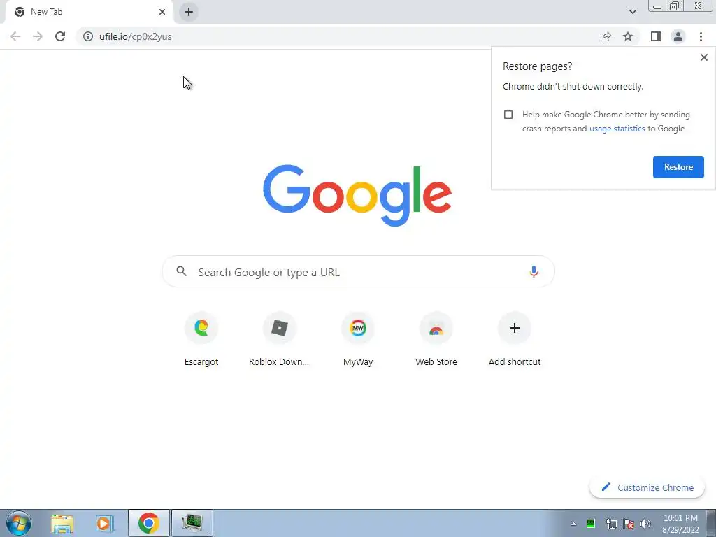The height and width of the screenshot is (537, 716).
Task: Click the Google search box
Action: coord(359,272)
